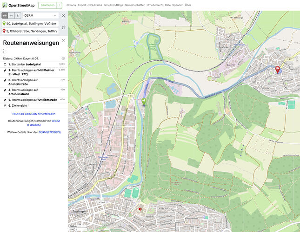300x232 pixels.
Task: Open the Urheberrecht page
Action: (x=155, y=5)
